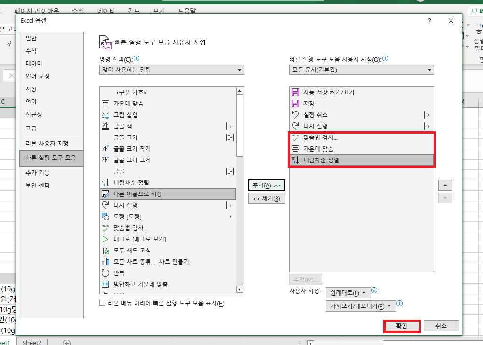Add a new sheet with plus icon

pos(66,343)
